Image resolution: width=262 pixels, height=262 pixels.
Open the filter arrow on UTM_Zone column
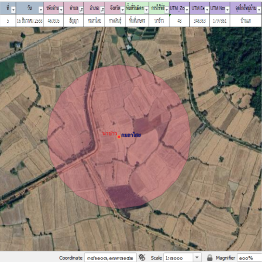coord(186,9)
